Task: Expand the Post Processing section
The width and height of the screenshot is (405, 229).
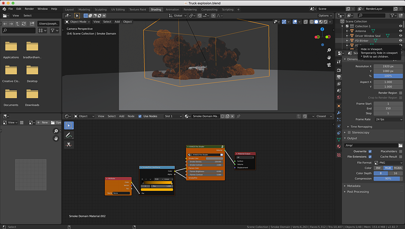Action: point(358,192)
